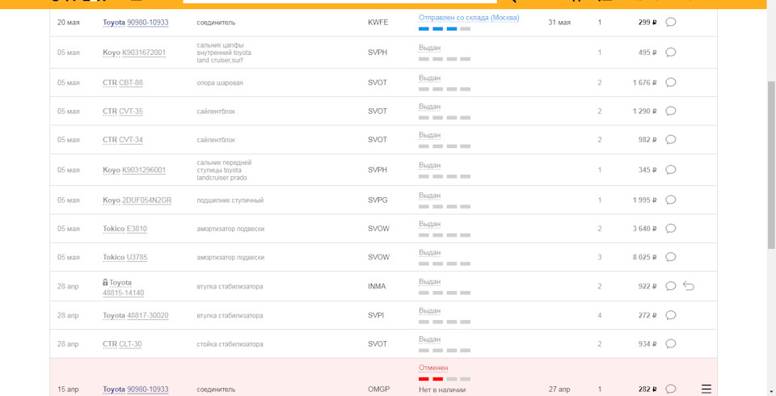Screen dimensions: 776x396
Task: Open comment icon for Koyo K9031672001 row
Action: pyautogui.click(x=671, y=53)
